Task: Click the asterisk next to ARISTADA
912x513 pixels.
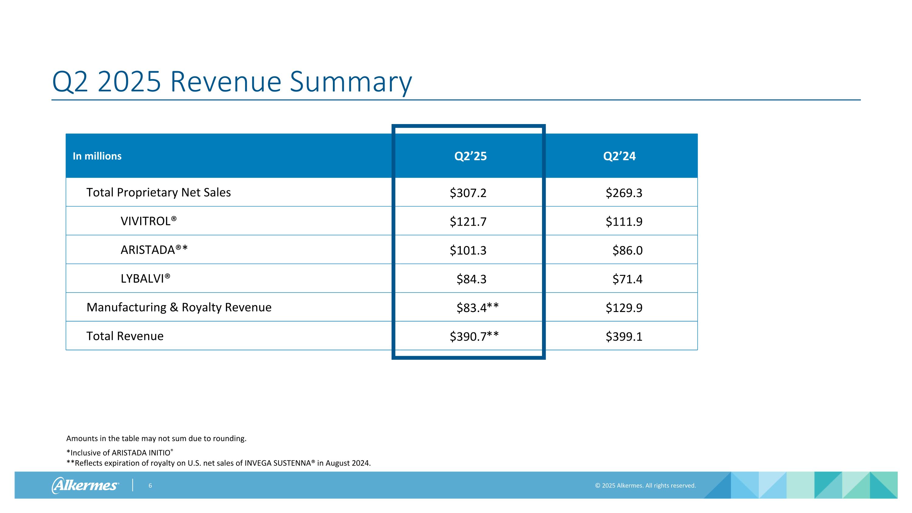Action: [185, 248]
